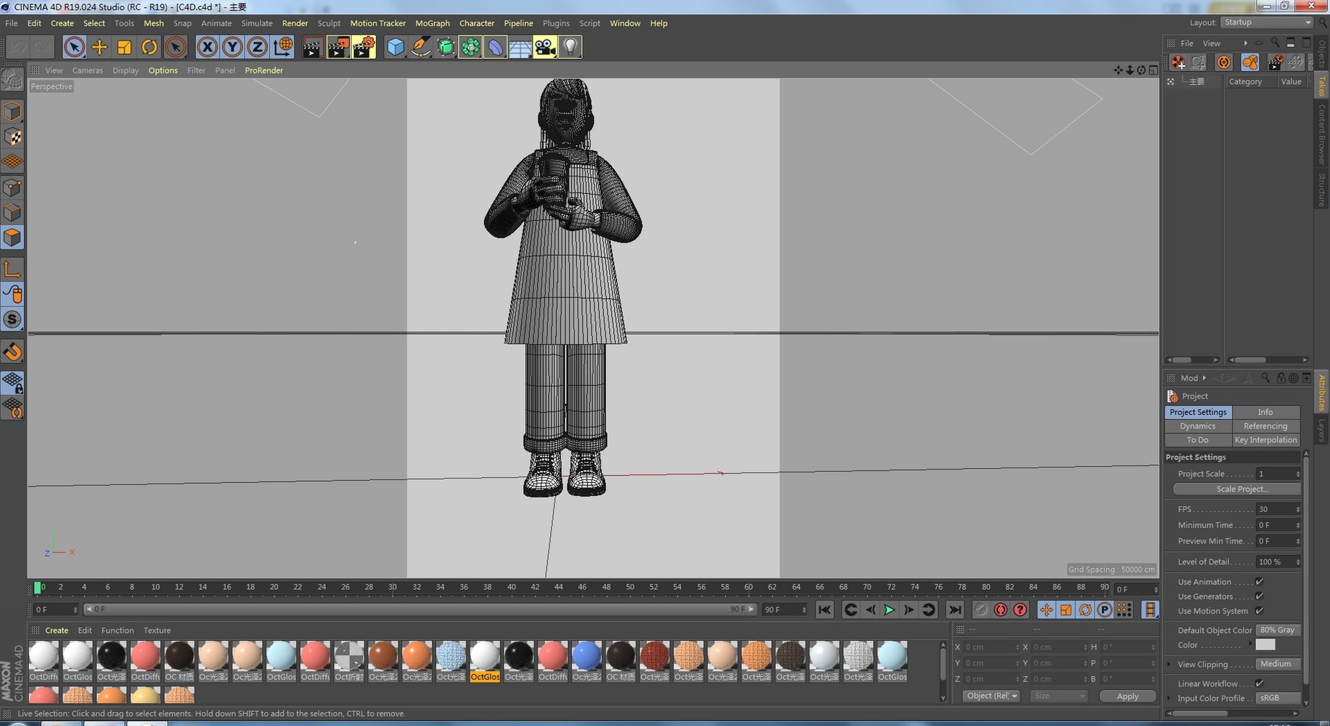
Task: Open Edit Render Settings icon
Action: coord(363,47)
